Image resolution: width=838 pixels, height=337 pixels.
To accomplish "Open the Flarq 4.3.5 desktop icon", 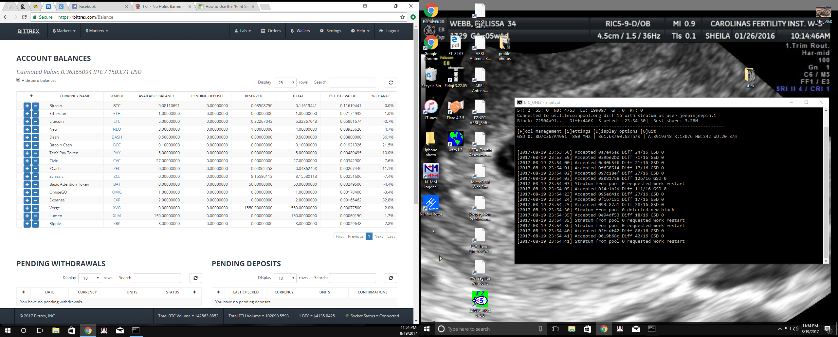I will (x=455, y=110).
